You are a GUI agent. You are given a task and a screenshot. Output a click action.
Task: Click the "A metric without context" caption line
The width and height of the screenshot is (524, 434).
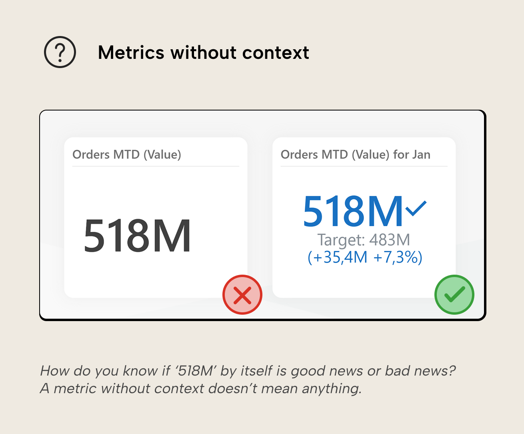pyautogui.click(x=201, y=388)
